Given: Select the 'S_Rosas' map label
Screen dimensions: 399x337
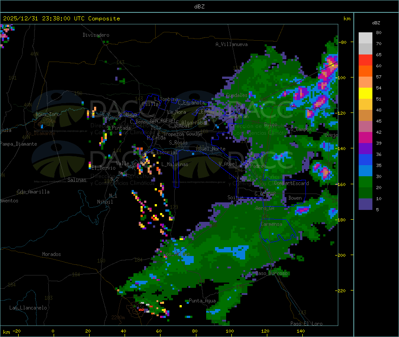Looking at the screenshot, I should [x=178, y=143].
